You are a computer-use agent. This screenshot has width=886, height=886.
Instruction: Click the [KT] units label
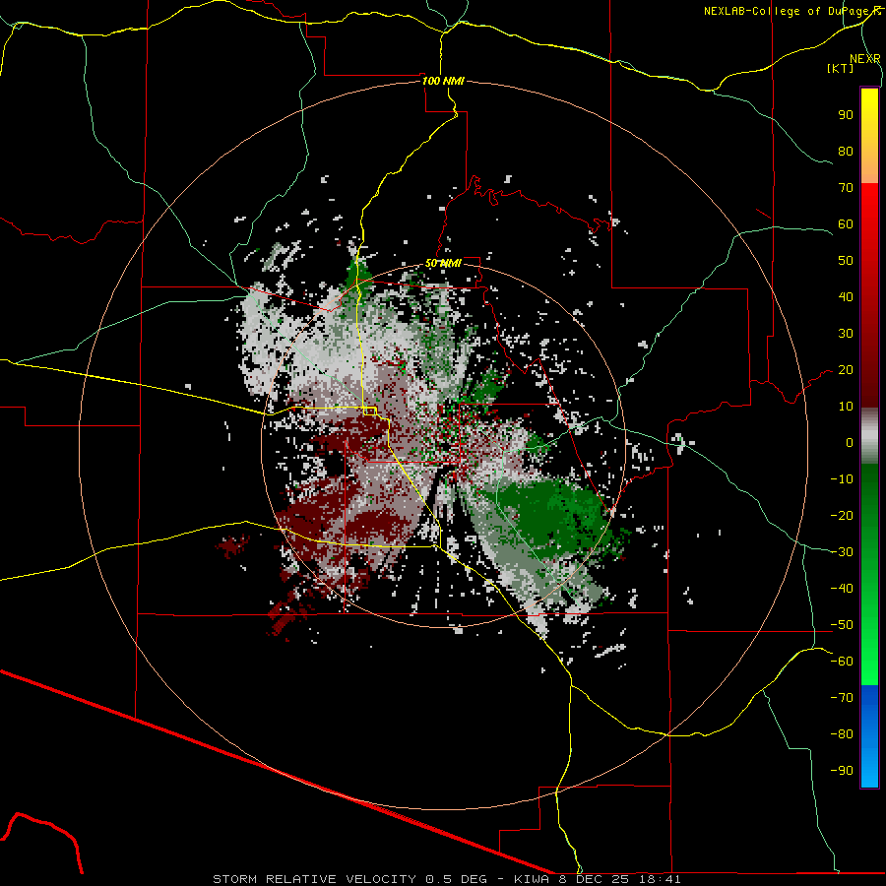coord(841,68)
